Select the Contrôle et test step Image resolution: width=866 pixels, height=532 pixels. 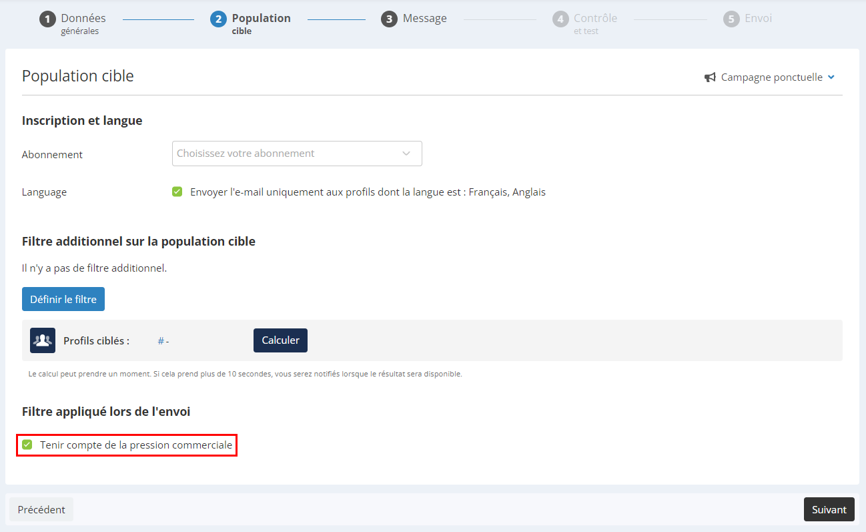point(595,23)
